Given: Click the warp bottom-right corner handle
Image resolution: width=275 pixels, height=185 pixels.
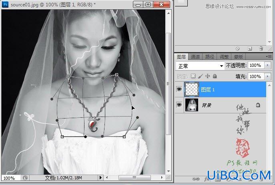Looking at the screenshot, I should pyautogui.click(x=124, y=137).
